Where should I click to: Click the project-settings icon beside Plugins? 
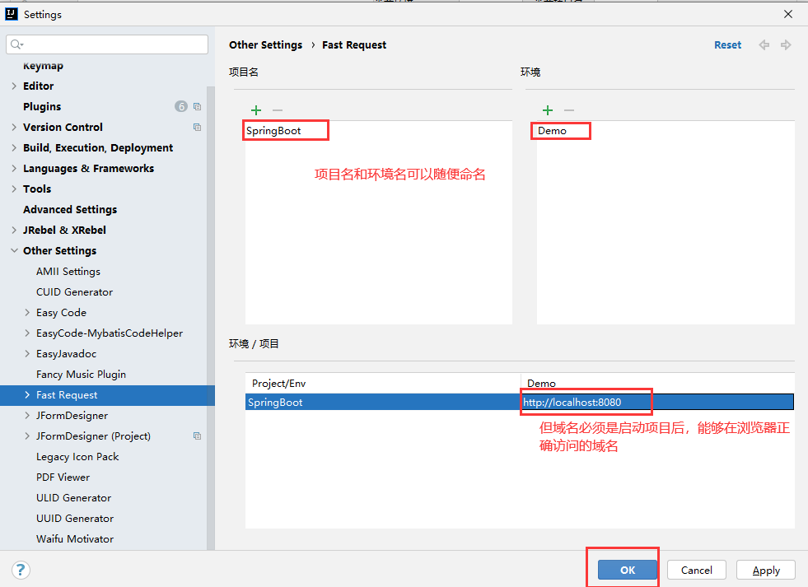tap(196, 106)
